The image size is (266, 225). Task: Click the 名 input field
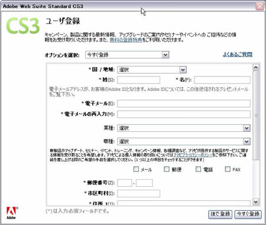point(222,80)
